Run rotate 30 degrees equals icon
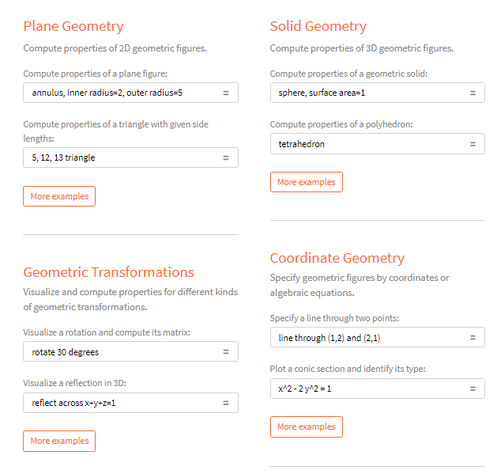 point(226,351)
